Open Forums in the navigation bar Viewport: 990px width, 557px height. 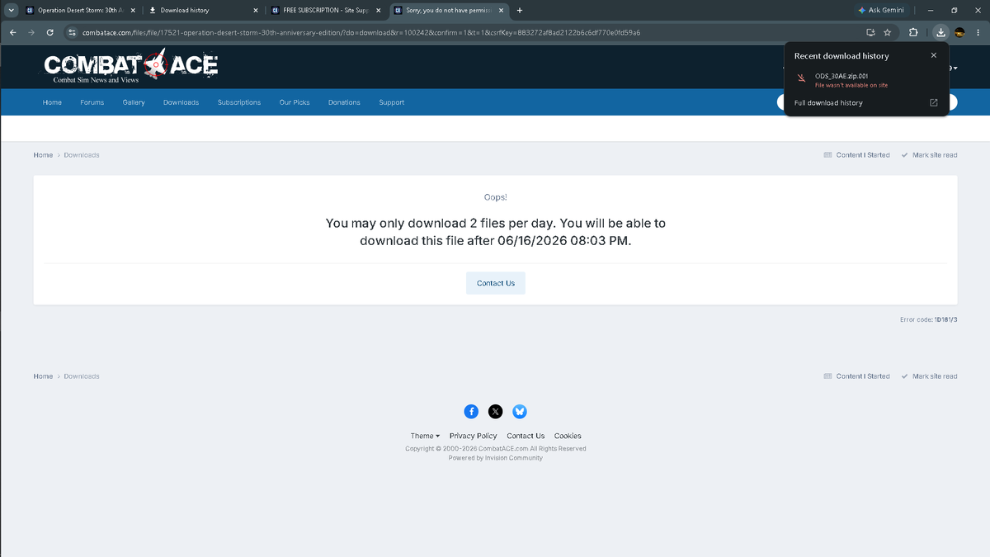point(92,102)
